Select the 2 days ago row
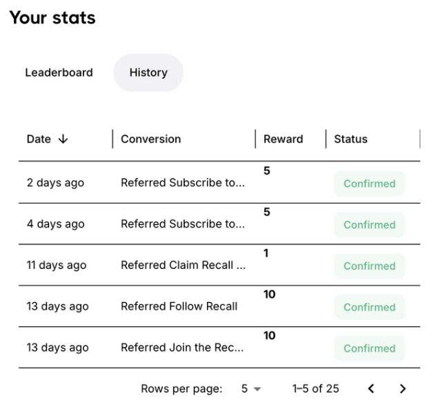441x409 pixels. click(219, 183)
